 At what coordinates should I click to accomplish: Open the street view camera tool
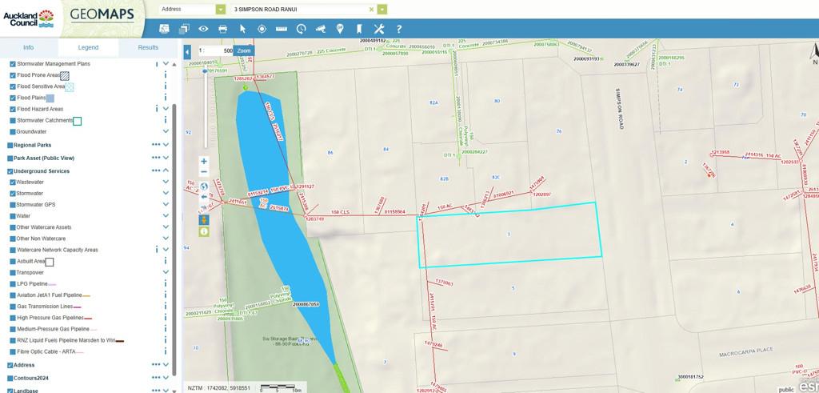pos(321,29)
